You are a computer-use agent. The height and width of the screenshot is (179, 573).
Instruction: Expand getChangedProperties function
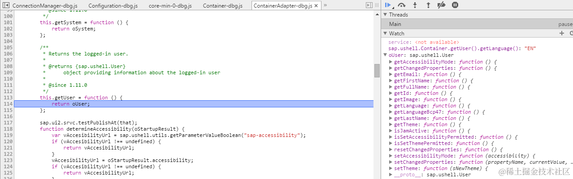(x=391, y=68)
